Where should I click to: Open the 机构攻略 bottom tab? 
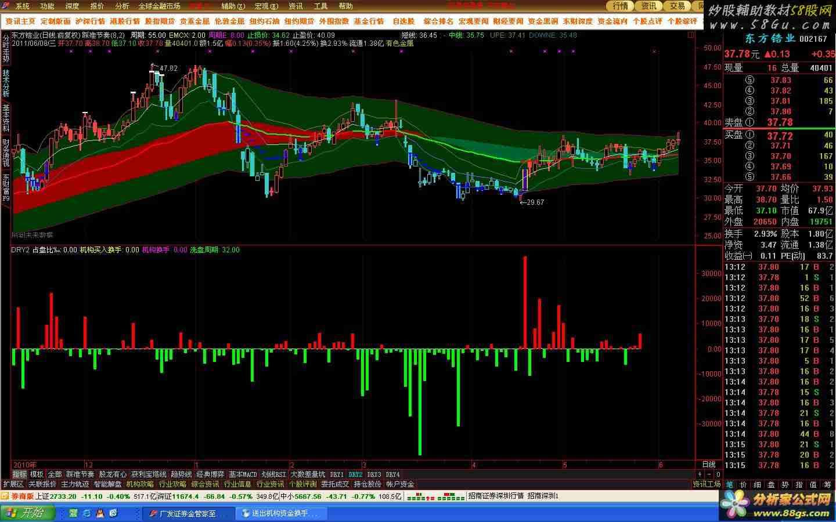(x=140, y=484)
